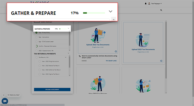Collapse the Gather & Prepare section chevron
The height and width of the screenshot is (106, 194).
(x=69, y=29)
